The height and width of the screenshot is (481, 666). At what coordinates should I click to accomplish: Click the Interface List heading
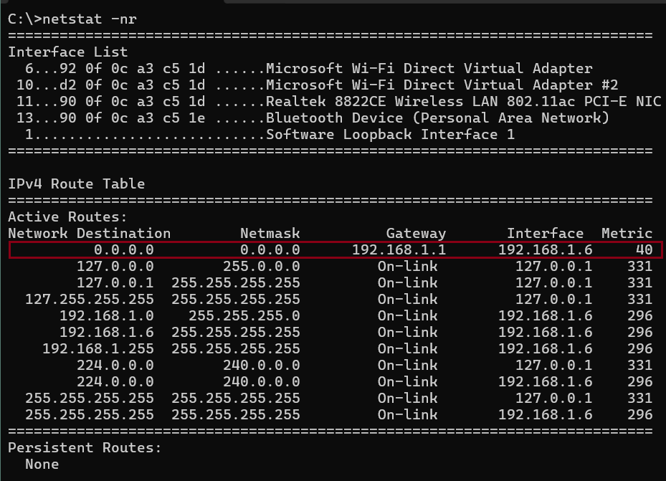click(x=67, y=52)
